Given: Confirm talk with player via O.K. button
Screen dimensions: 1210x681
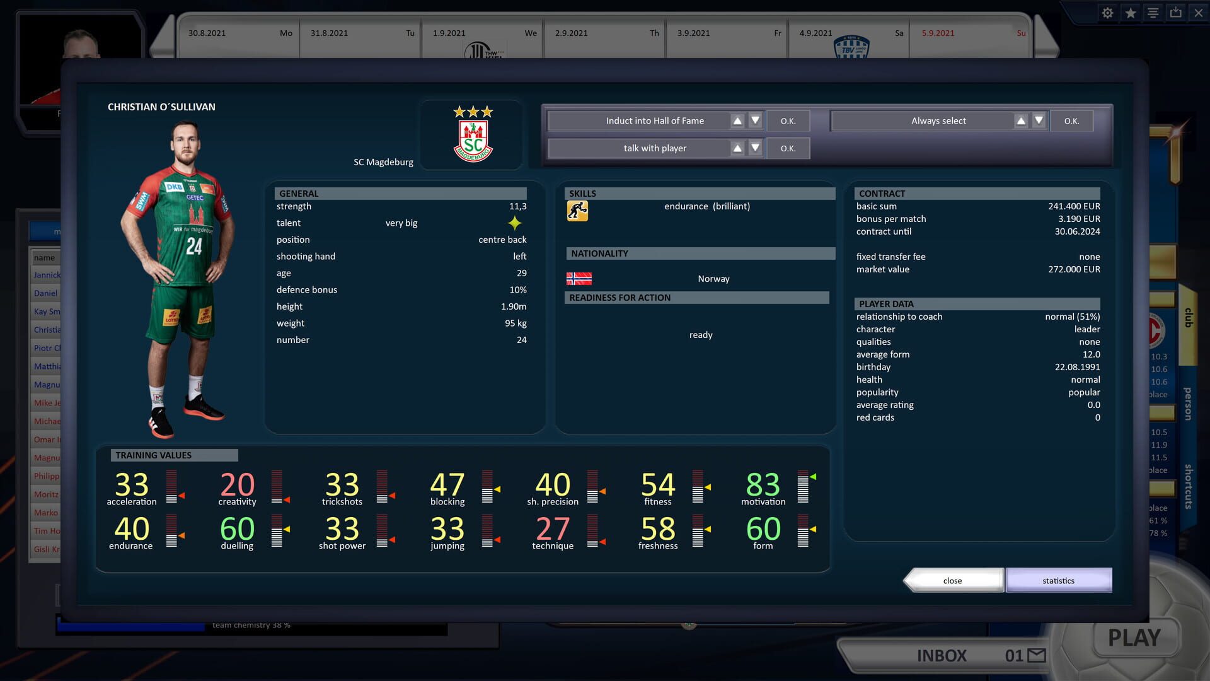Looking at the screenshot, I should coord(788,148).
